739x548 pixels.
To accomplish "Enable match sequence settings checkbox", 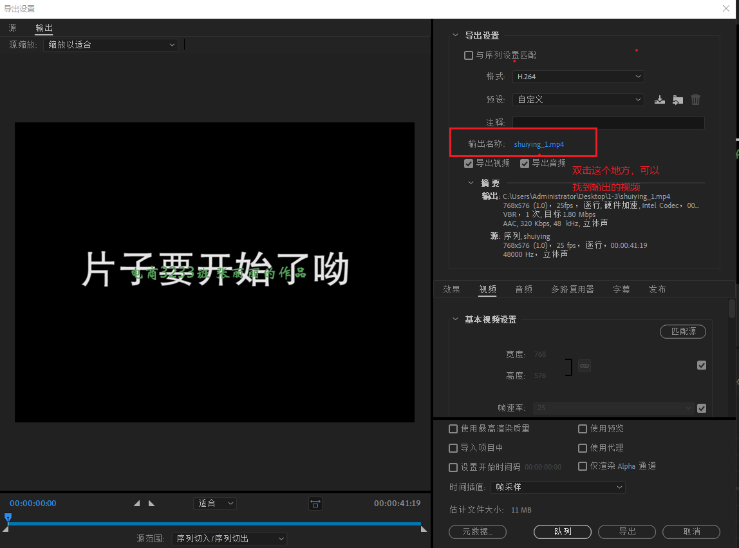I will 469,55.
